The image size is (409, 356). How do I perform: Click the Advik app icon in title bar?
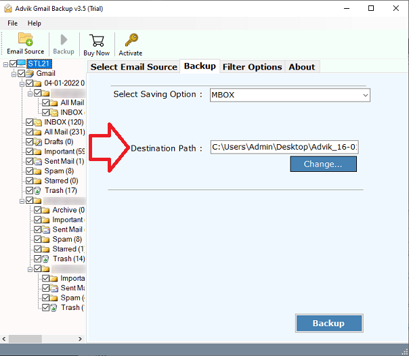point(8,9)
